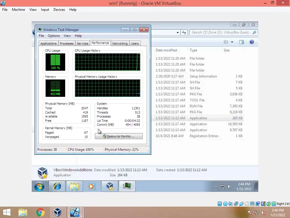Click the network adapters indicator in VirtualBox status bar
This screenshot has height=218, width=290.
tap(236, 204)
